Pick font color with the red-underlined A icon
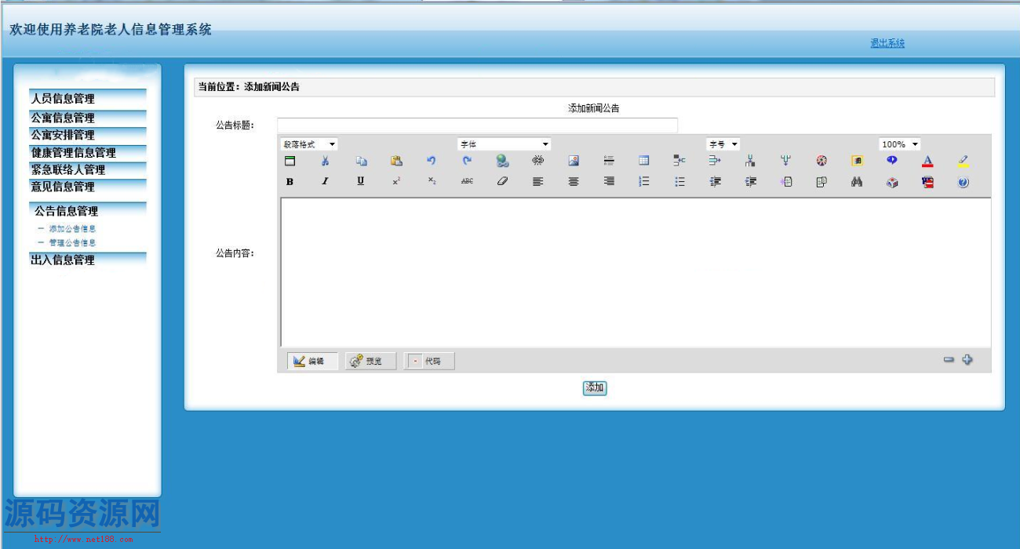 pyautogui.click(x=927, y=161)
